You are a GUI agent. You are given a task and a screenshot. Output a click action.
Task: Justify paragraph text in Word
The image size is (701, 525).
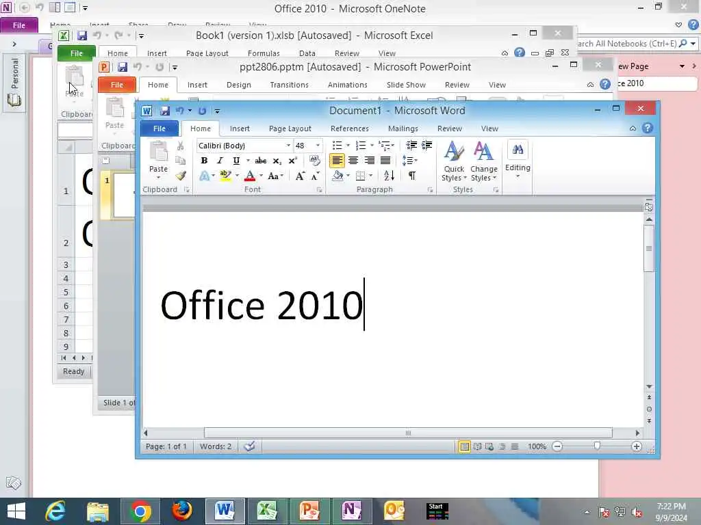tap(385, 160)
